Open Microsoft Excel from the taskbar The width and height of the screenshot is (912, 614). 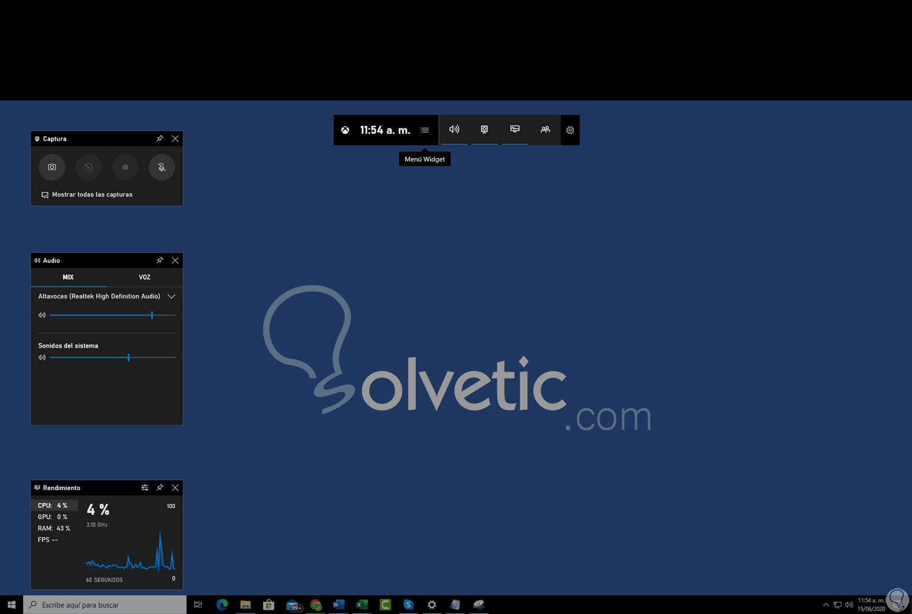pyautogui.click(x=362, y=605)
